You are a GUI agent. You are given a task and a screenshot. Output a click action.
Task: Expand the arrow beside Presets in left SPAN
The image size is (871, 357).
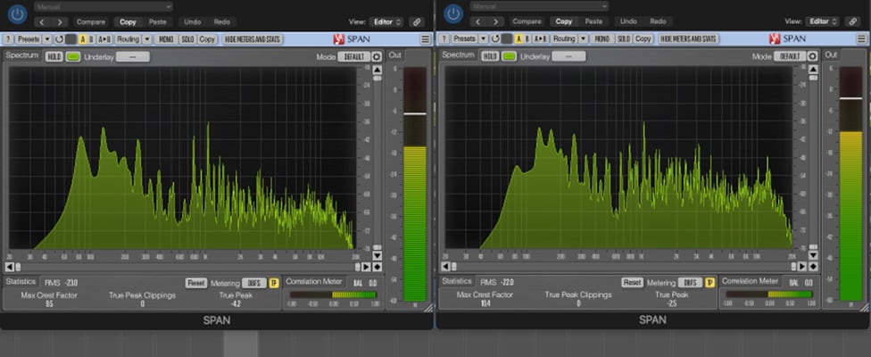click(46, 39)
